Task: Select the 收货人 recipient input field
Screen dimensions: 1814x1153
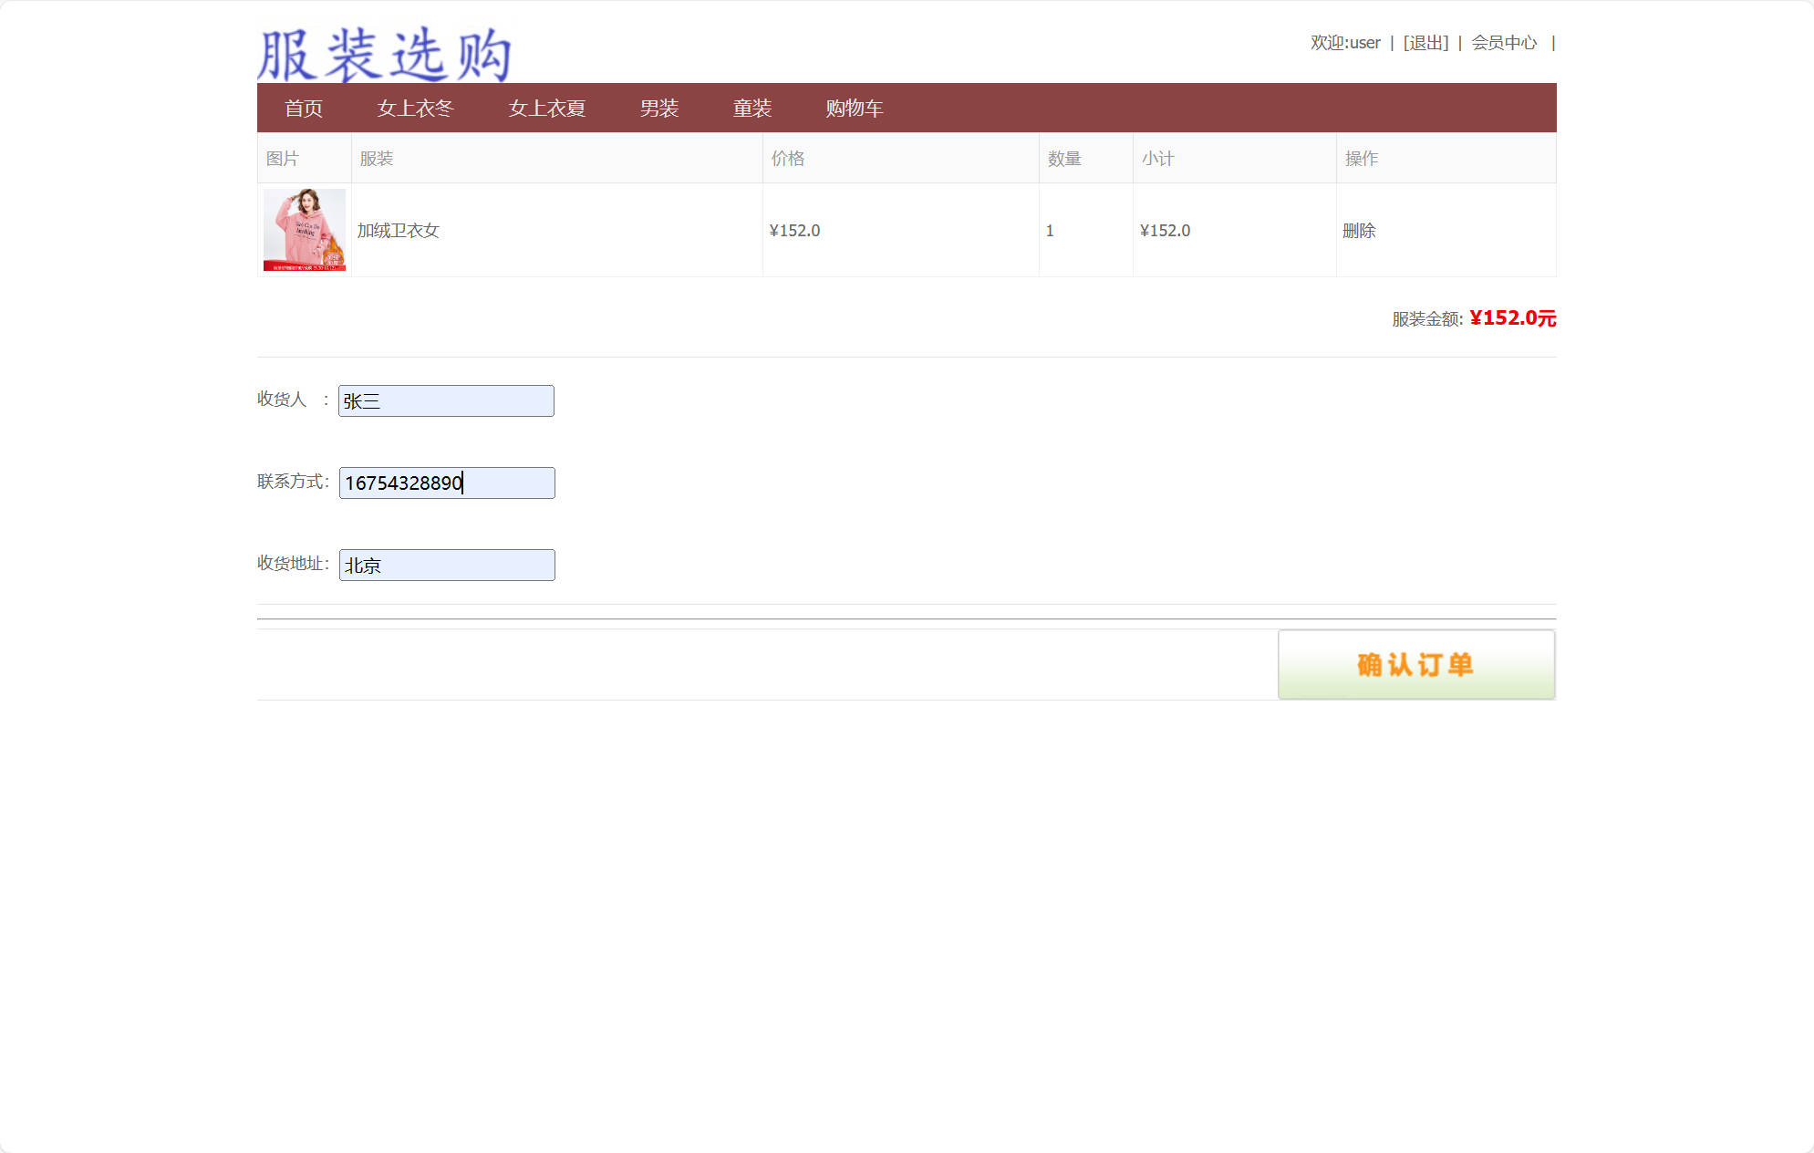Action: (x=446, y=400)
